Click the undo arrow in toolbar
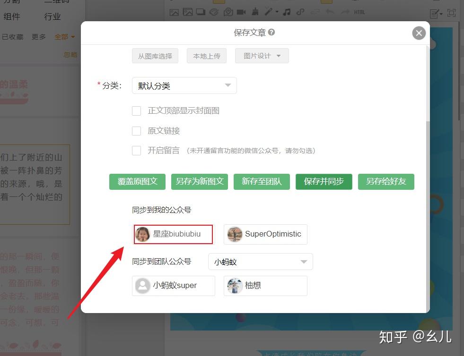Screen dimensions: 464x356 330,12
